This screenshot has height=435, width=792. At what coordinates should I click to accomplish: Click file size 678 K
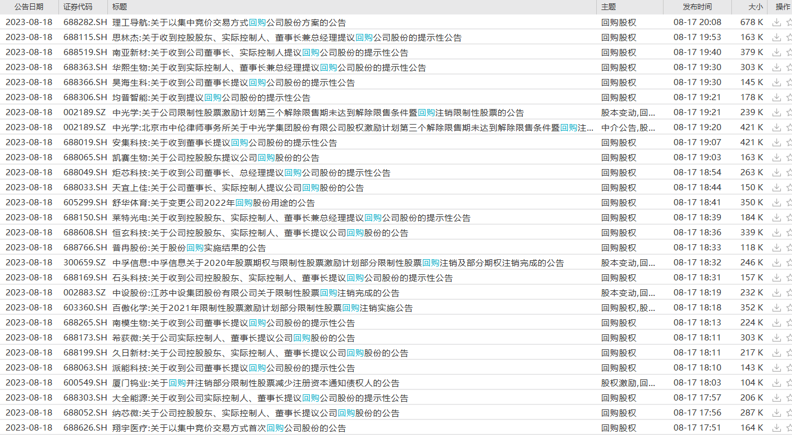[752, 22]
